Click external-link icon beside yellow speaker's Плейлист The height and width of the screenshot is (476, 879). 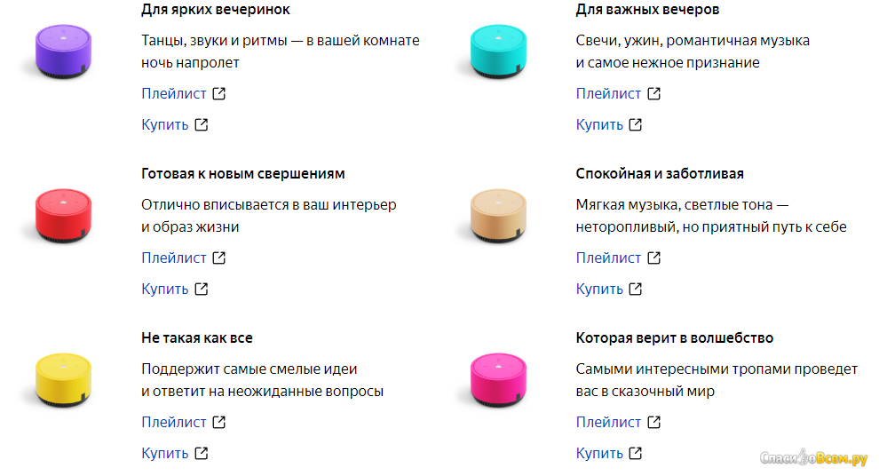[x=219, y=422]
